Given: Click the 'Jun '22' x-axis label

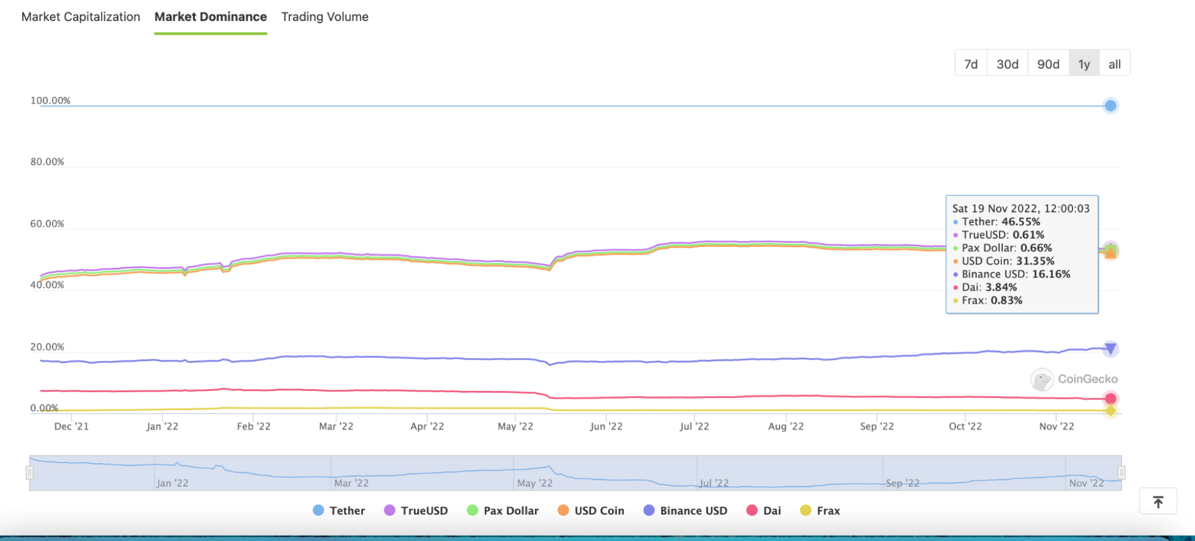Looking at the screenshot, I should 606,426.
